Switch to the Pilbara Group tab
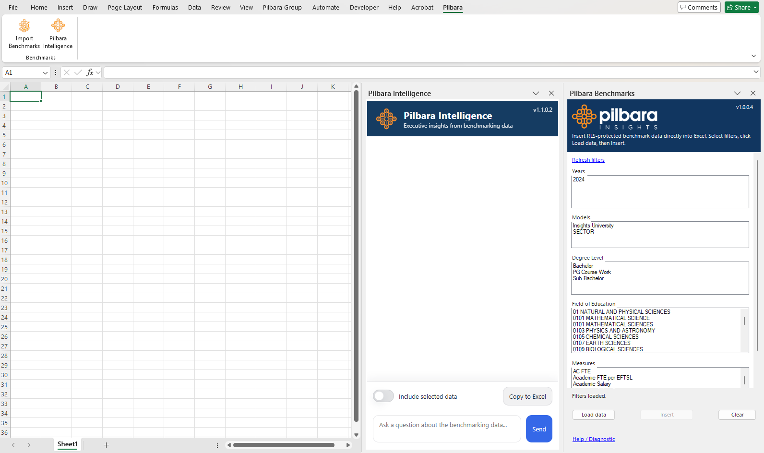The width and height of the screenshot is (764, 453). coord(282,7)
